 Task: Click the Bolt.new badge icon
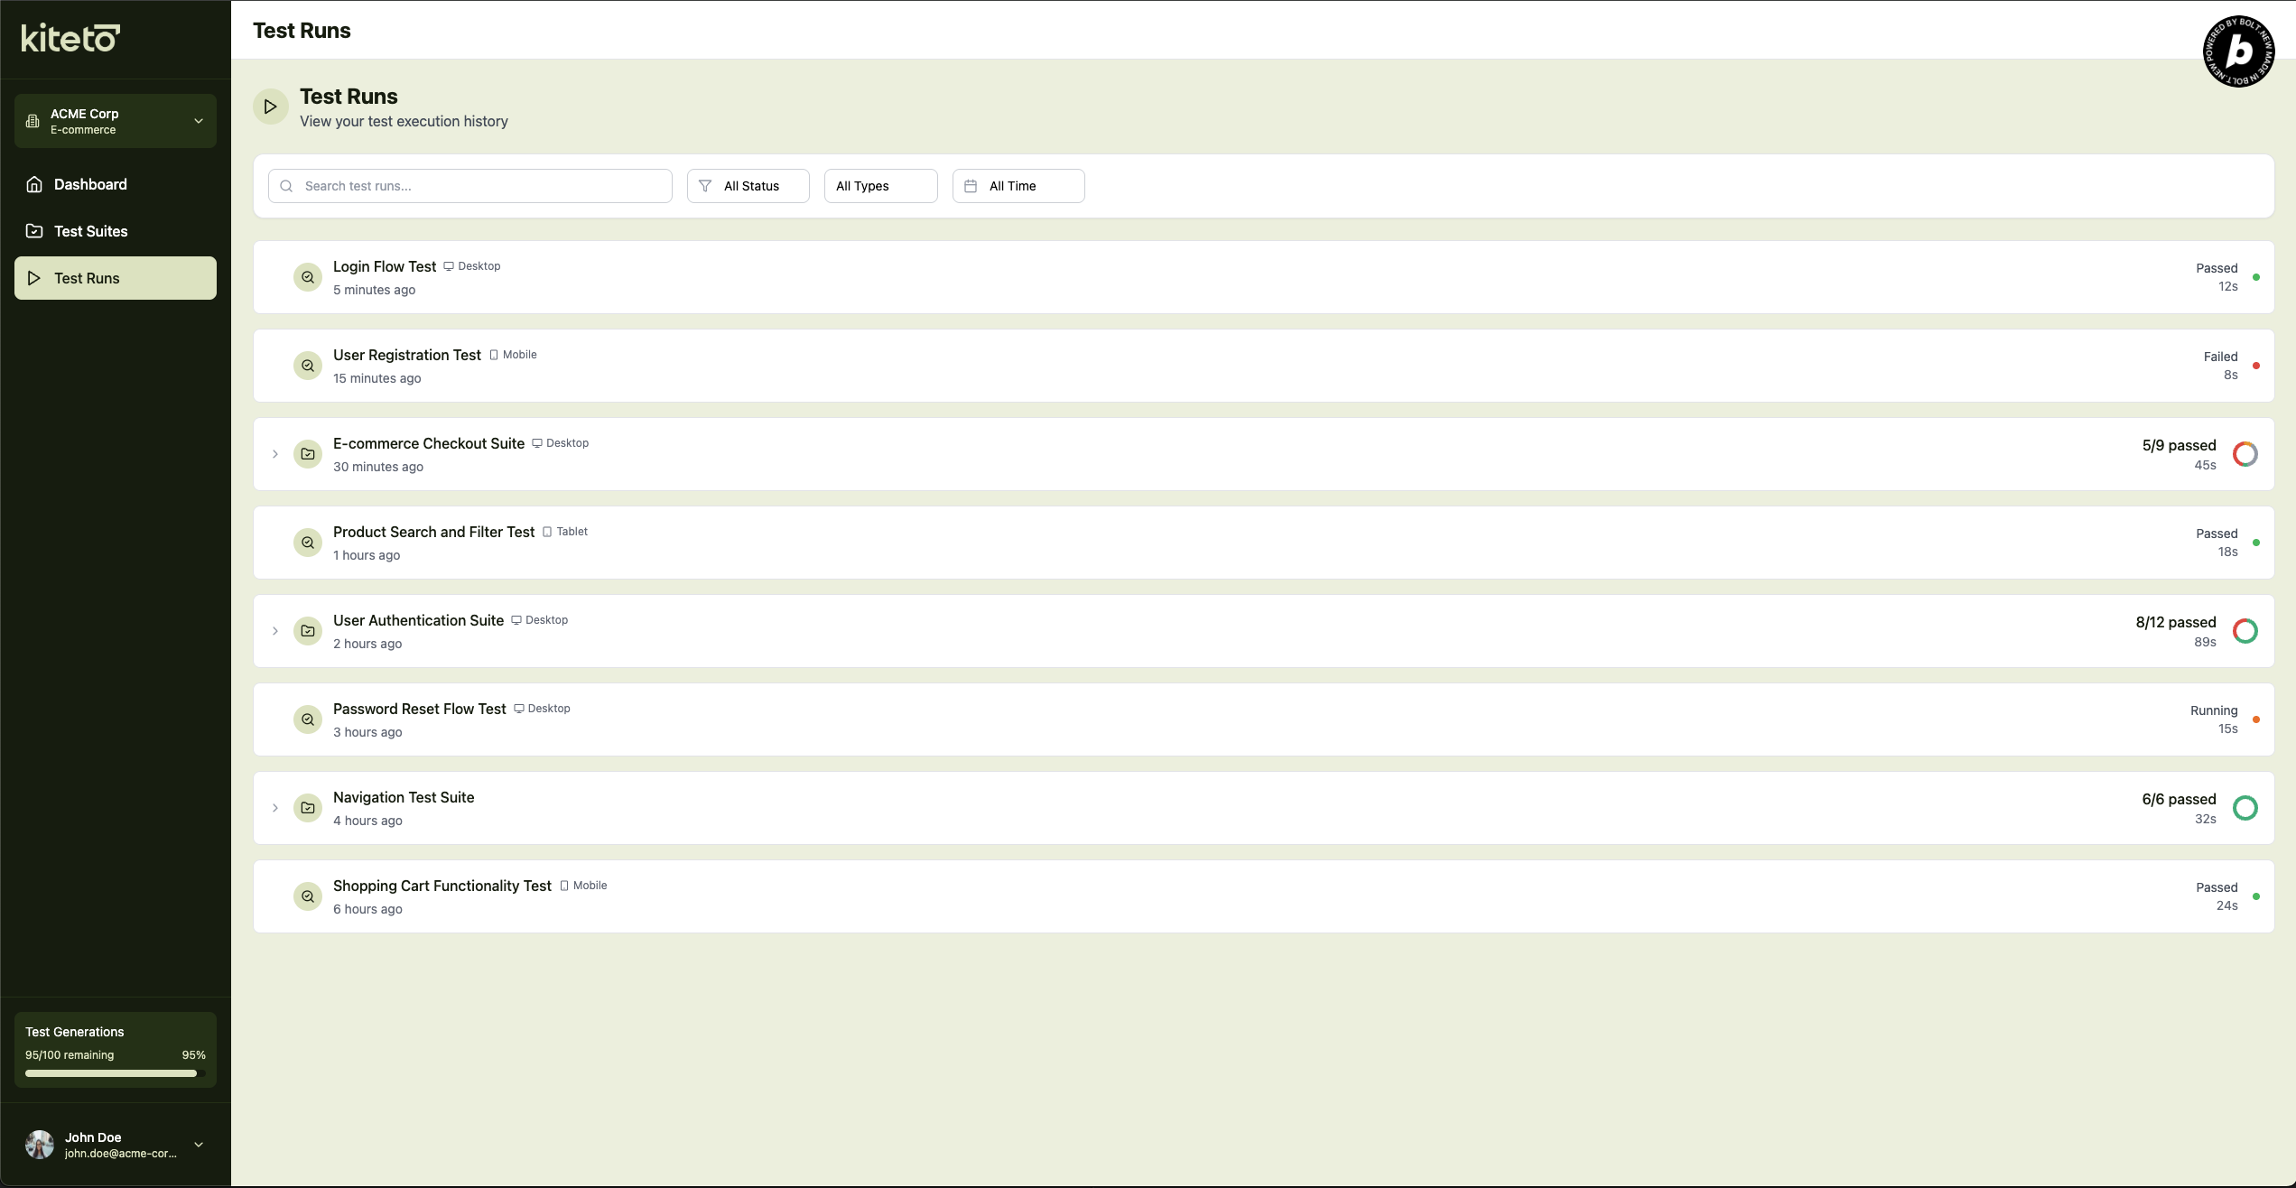(x=2238, y=51)
